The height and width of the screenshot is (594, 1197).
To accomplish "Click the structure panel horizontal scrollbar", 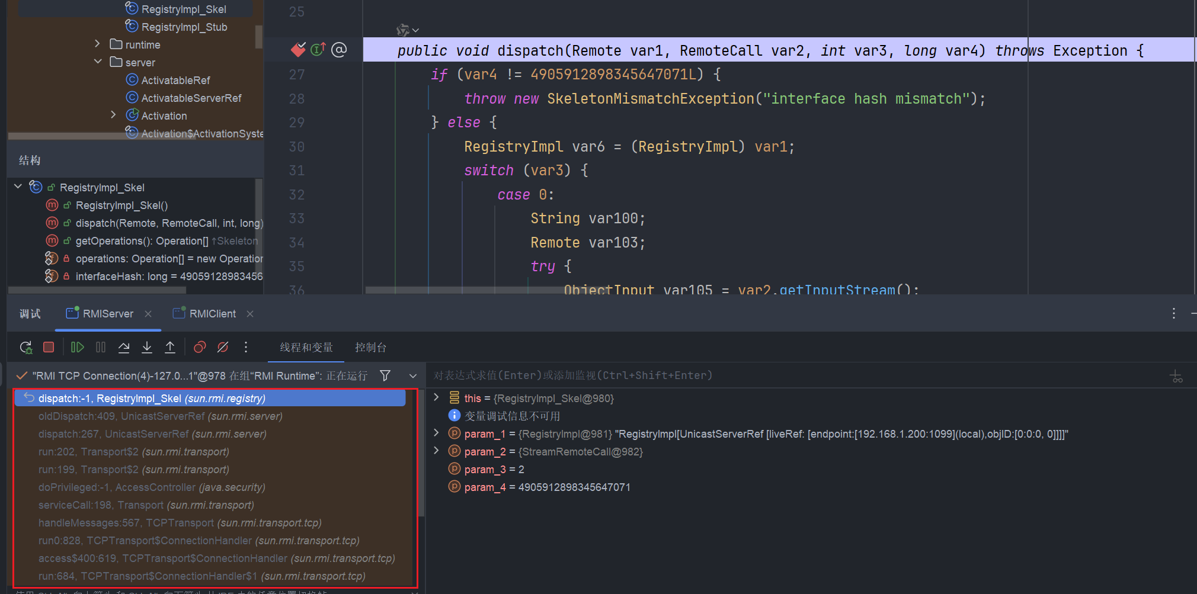I will pyautogui.click(x=97, y=290).
